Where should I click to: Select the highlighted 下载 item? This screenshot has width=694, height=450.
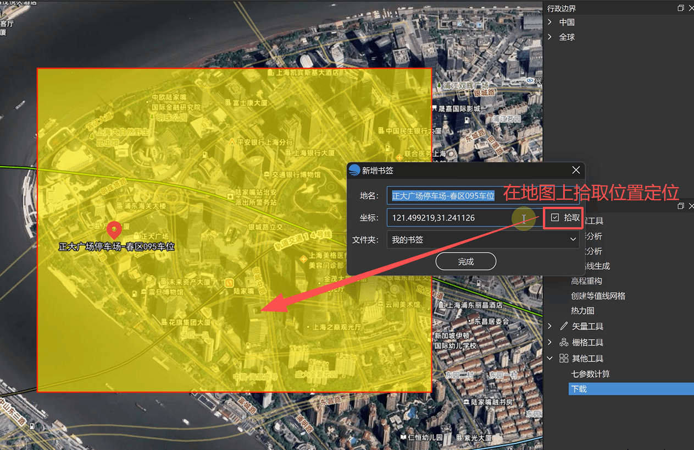(x=631, y=389)
